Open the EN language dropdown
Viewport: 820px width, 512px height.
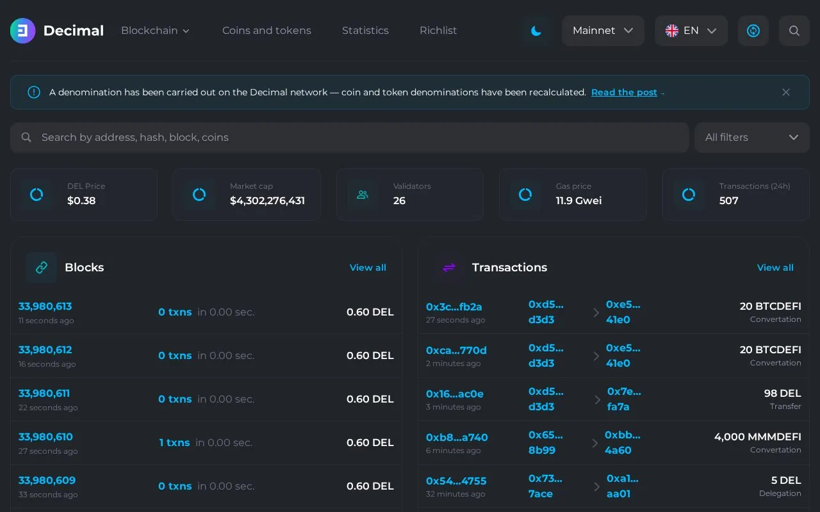click(691, 31)
